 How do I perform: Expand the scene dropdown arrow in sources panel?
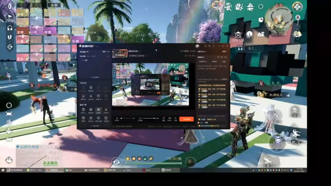pyautogui.click(x=108, y=56)
